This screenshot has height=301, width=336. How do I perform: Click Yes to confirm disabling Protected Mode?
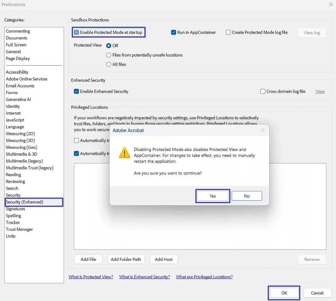(x=212, y=196)
